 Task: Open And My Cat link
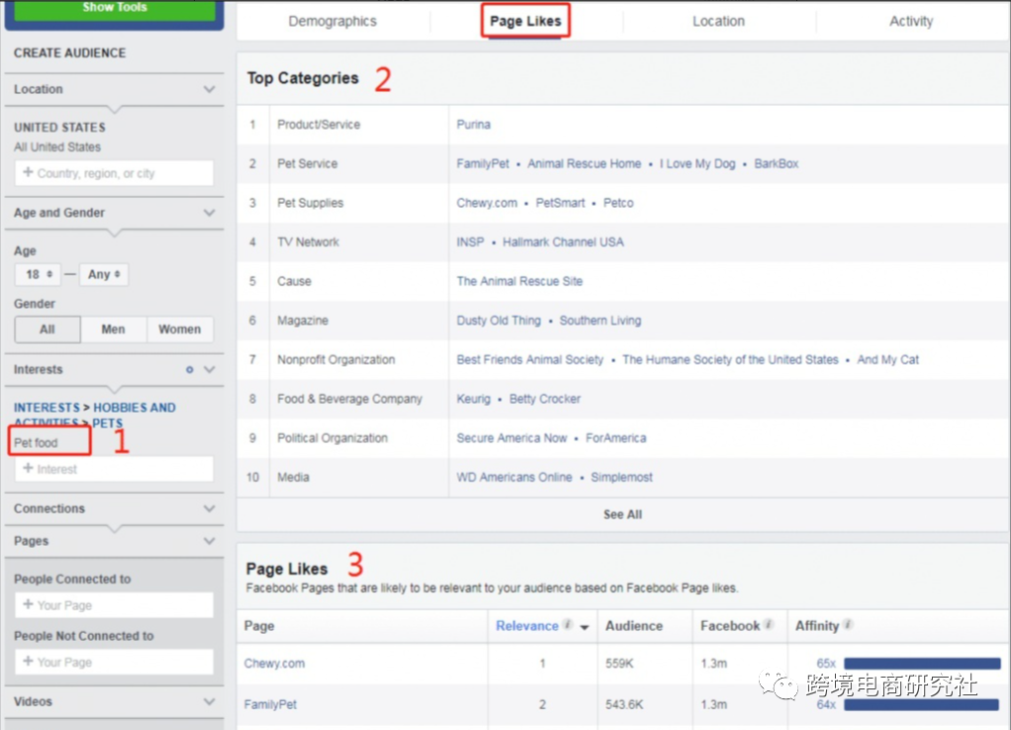[888, 360]
